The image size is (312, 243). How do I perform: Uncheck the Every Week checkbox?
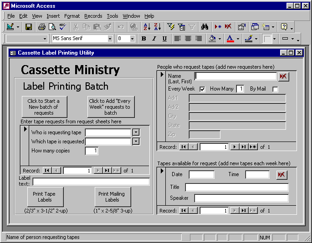[x=202, y=89]
